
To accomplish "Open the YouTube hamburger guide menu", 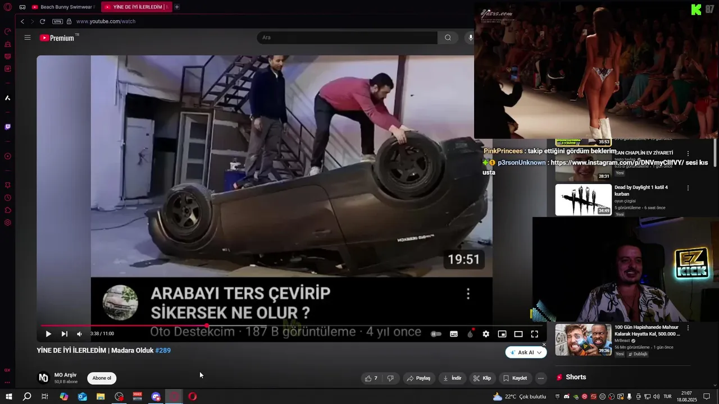I will tap(28, 38).
